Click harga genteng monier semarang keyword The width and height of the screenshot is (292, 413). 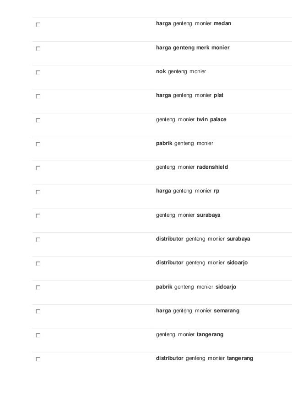pyautogui.click(x=198, y=311)
